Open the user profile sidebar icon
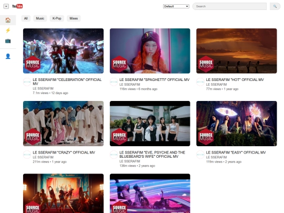Viewport: 284px width, 213px height. point(8,56)
